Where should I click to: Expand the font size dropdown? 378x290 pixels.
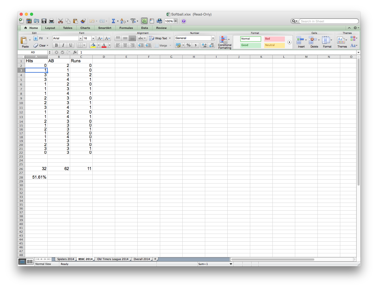(93, 38)
